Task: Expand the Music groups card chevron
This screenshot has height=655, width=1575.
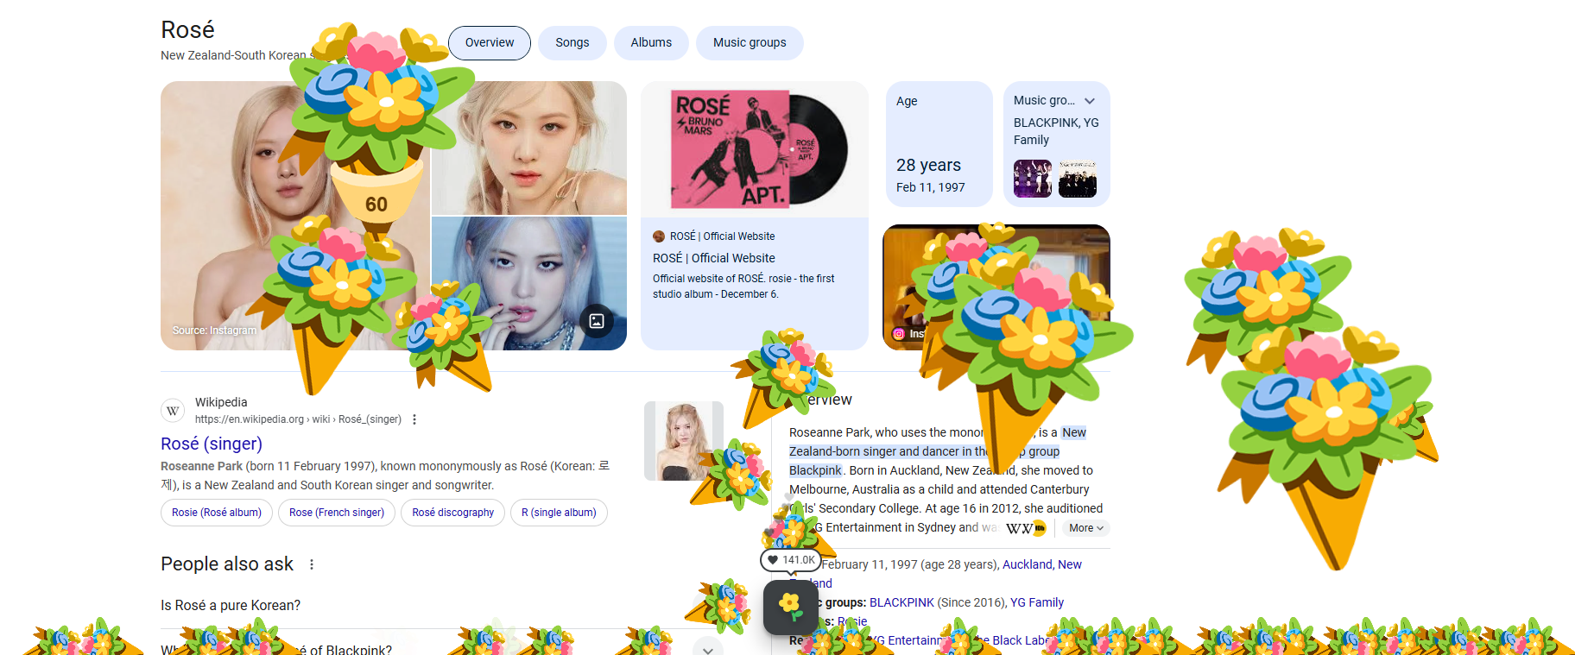Action: click(1090, 101)
